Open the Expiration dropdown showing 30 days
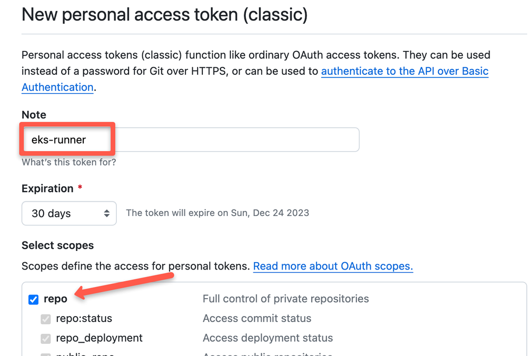This screenshot has width=531, height=356. [69, 213]
